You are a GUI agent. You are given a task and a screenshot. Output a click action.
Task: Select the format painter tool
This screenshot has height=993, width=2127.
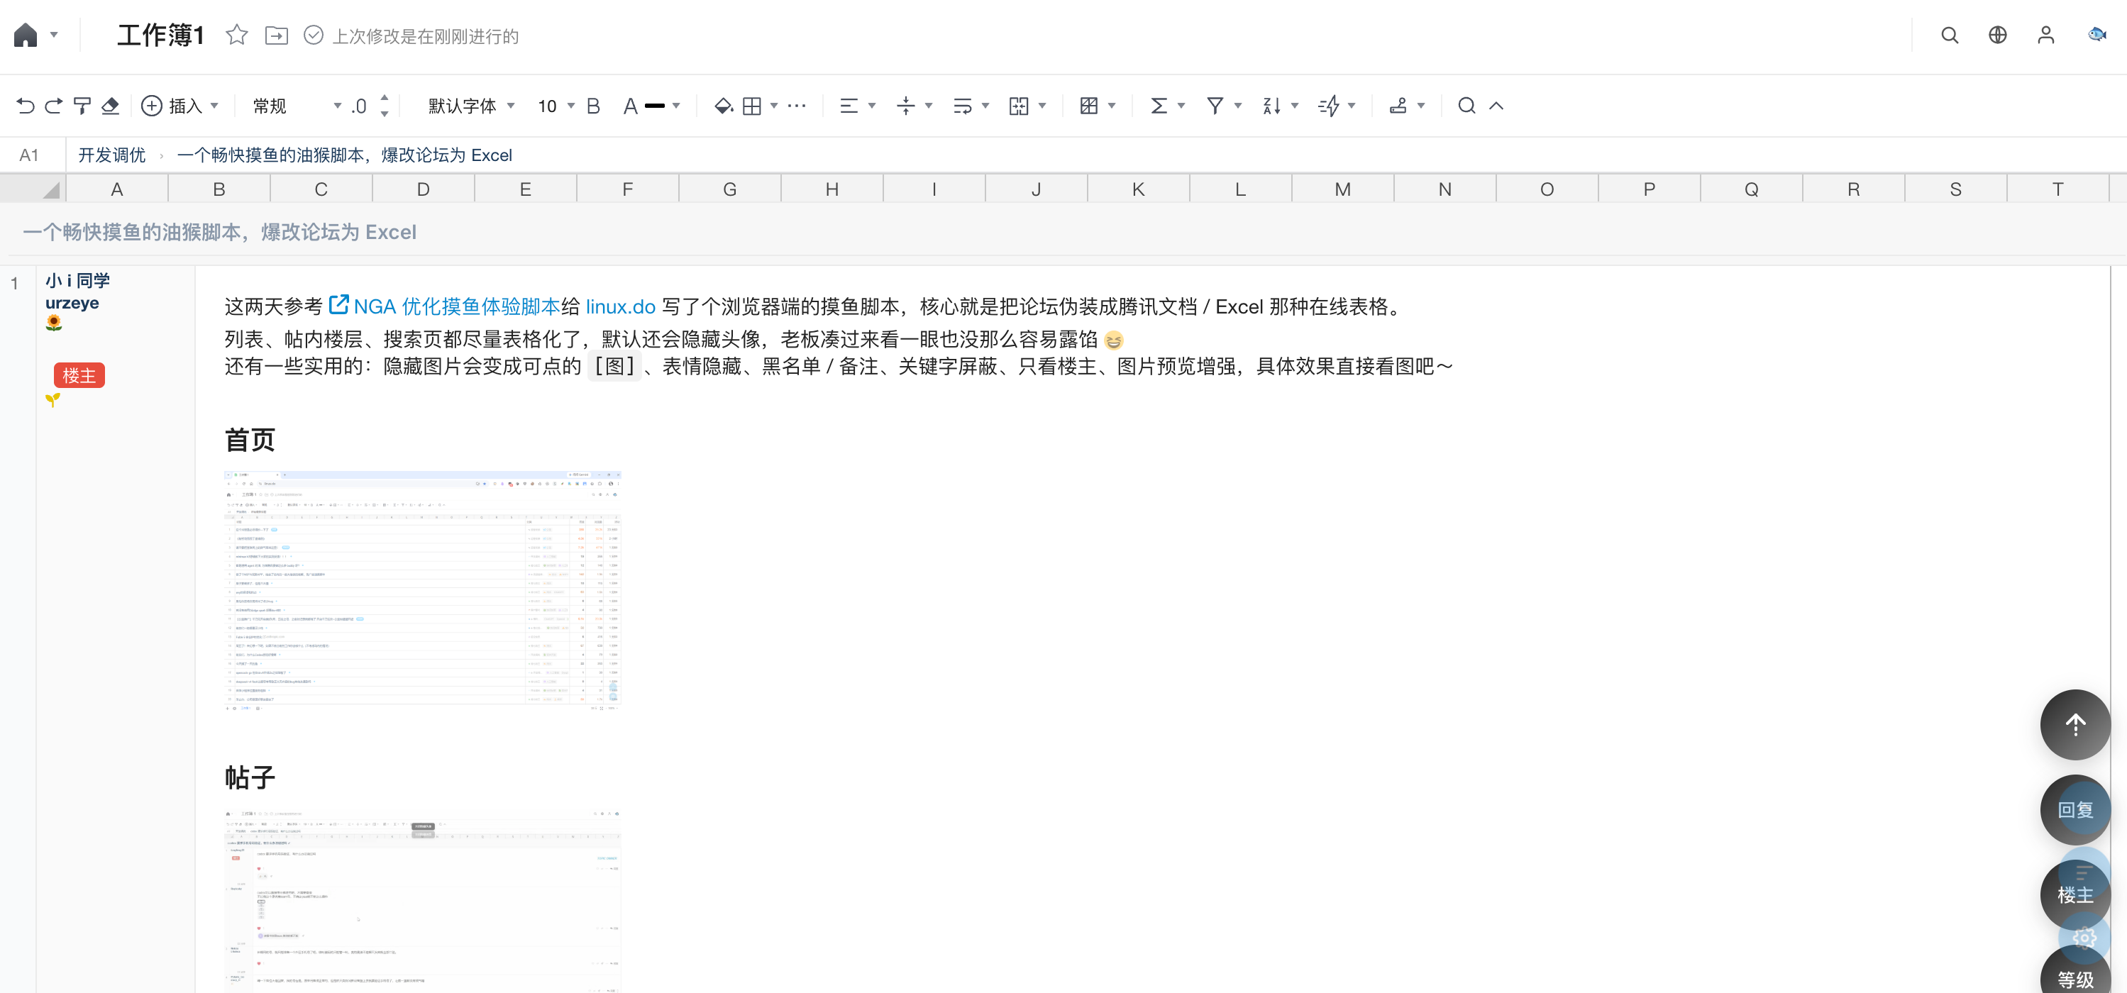point(82,106)
